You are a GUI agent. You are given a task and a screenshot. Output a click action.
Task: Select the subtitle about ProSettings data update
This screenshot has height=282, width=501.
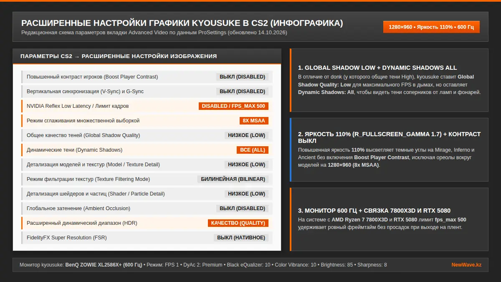(x=154, y=33)
